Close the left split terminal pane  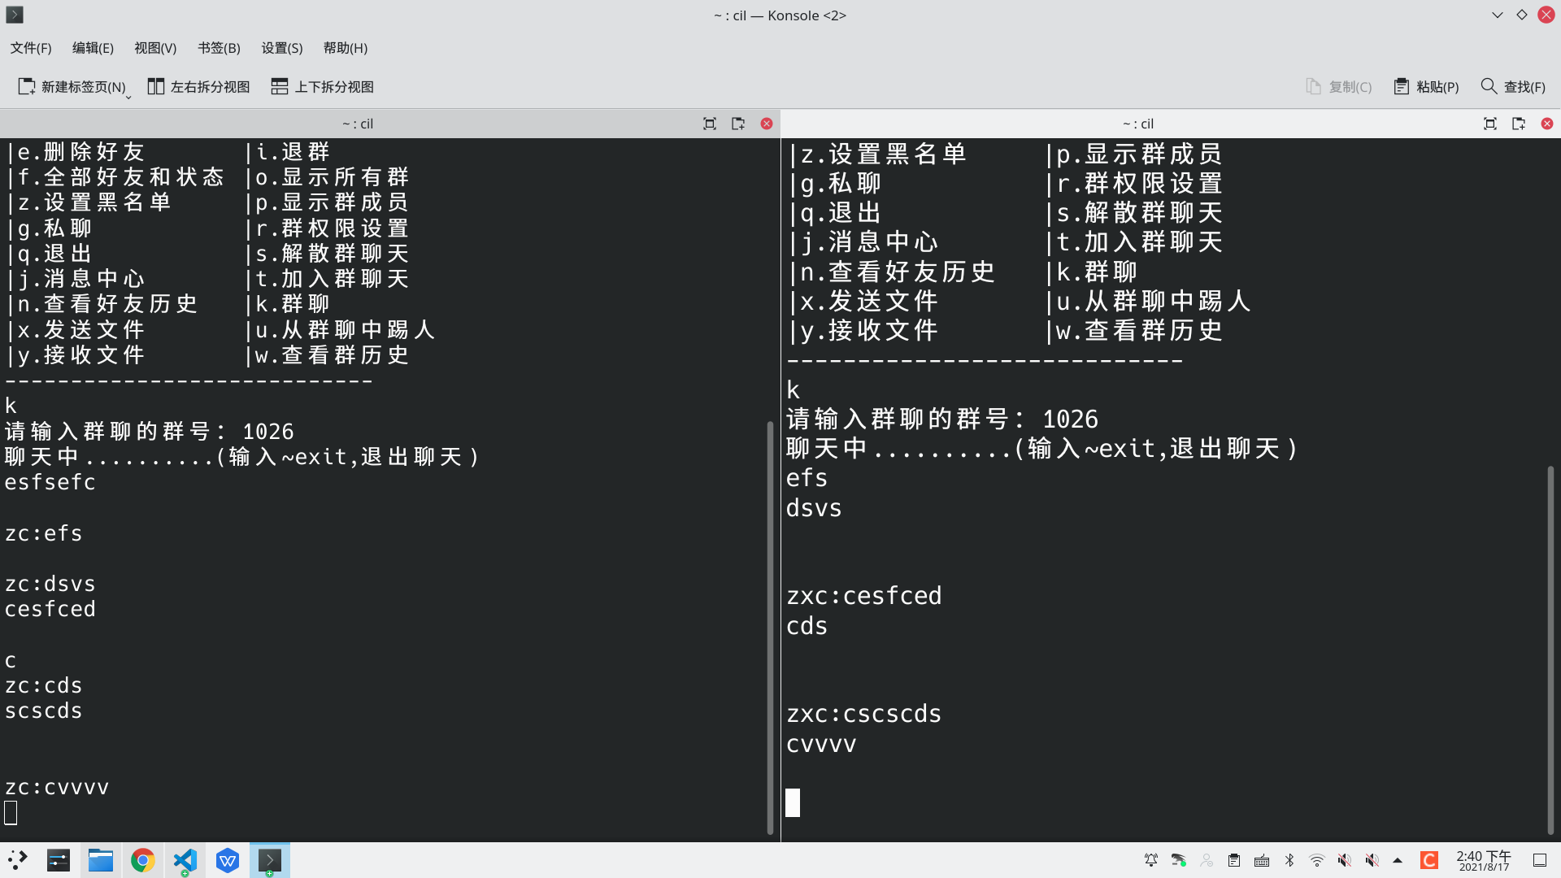767,124
